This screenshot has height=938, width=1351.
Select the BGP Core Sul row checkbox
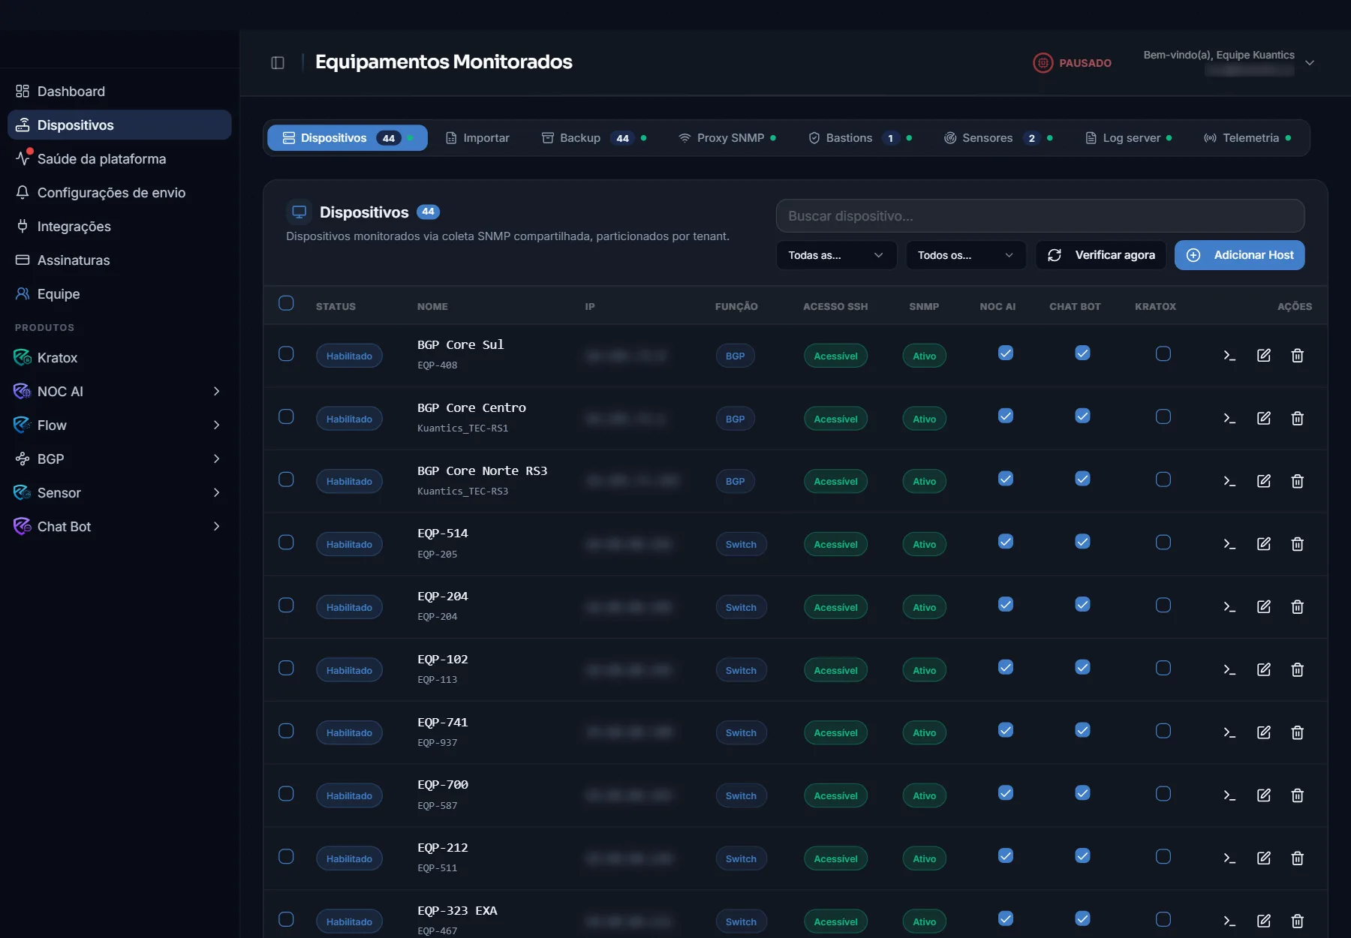pos(286,353)
